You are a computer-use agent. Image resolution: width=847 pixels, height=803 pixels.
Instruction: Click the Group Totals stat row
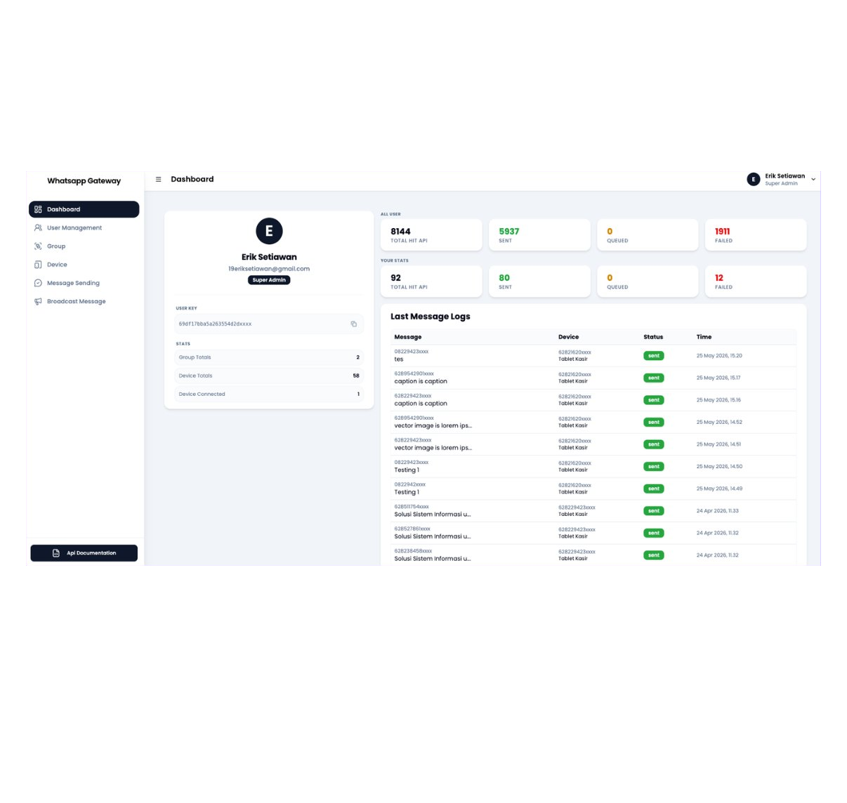tap(269, 357)
